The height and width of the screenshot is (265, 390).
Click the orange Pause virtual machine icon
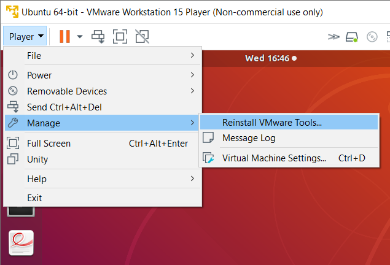pos(64,37)
